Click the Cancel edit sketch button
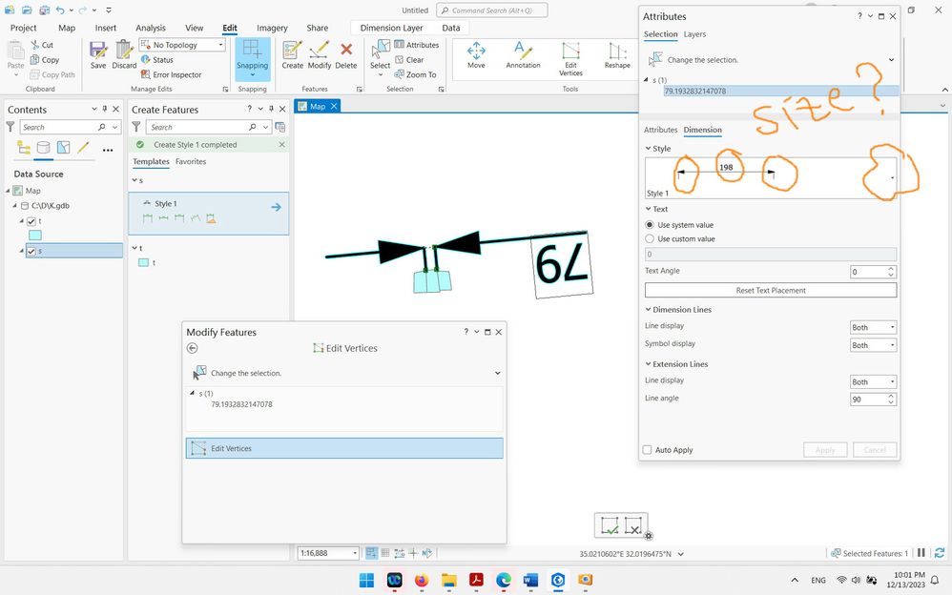Image resolution: width=952 pixels, height=595 pixels. click(632, 525)
